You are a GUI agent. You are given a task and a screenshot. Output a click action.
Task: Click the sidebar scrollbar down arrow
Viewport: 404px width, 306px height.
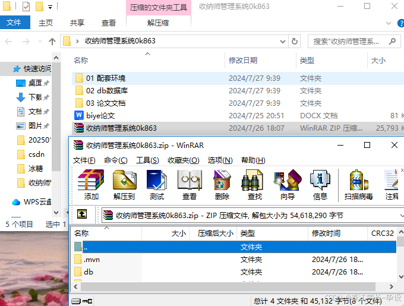coord(56,213)
